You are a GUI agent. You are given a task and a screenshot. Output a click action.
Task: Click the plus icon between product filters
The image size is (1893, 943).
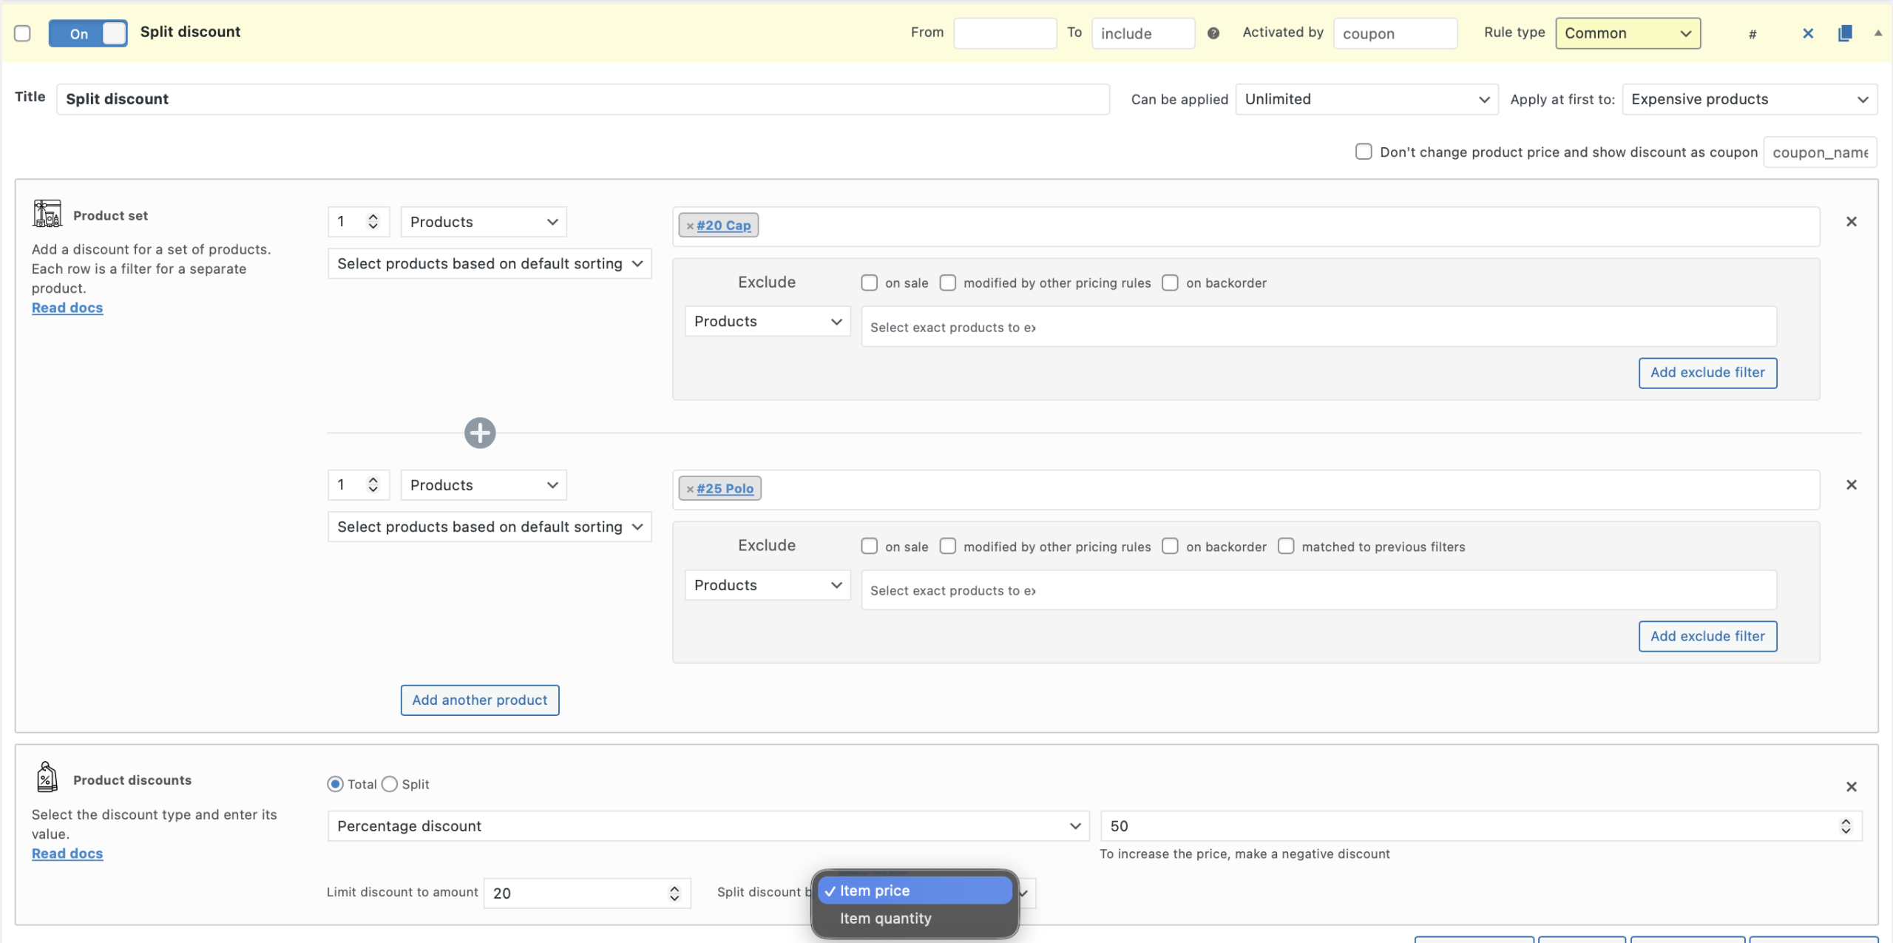coord(480,433)
